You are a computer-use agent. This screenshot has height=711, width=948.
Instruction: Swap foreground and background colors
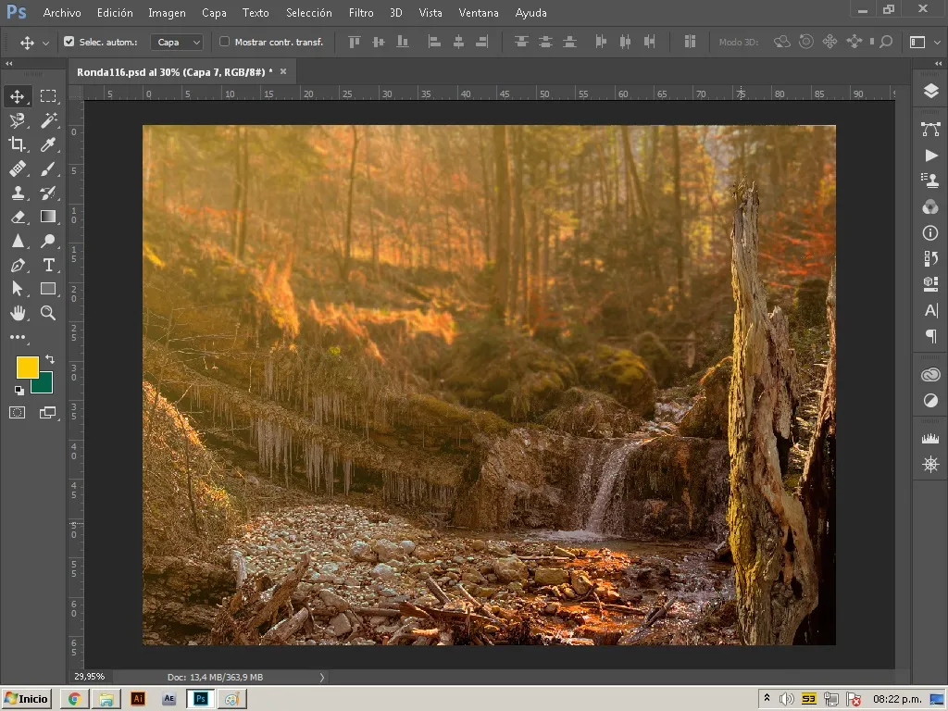[x=50, y=359]
